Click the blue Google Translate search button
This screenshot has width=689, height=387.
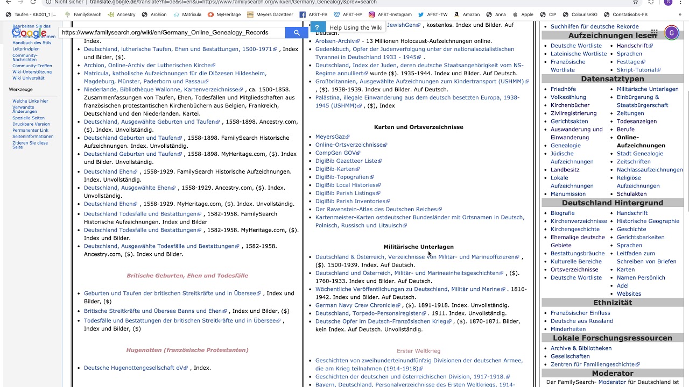coord(296,33)
